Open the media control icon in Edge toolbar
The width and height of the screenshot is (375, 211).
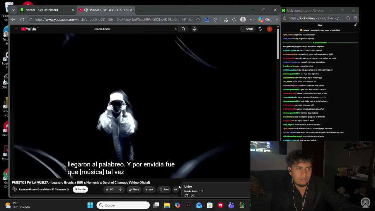click(x=226, y=20)
